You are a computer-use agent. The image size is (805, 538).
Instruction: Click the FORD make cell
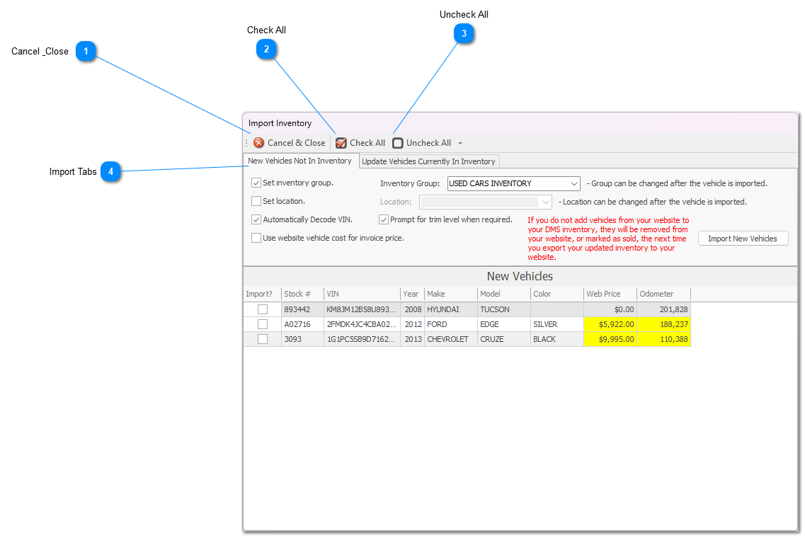(x=451, y=324)
